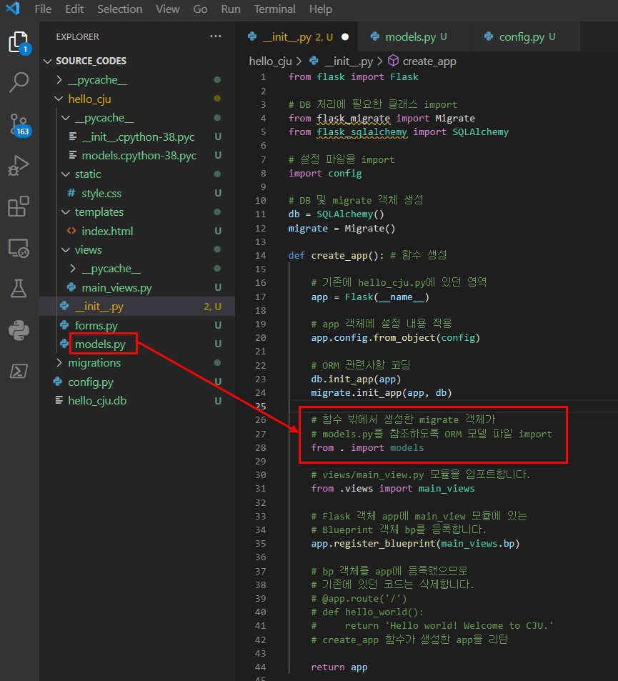Open the Edit menu
This screenshot has height=681, width=618.
point(74,9)
